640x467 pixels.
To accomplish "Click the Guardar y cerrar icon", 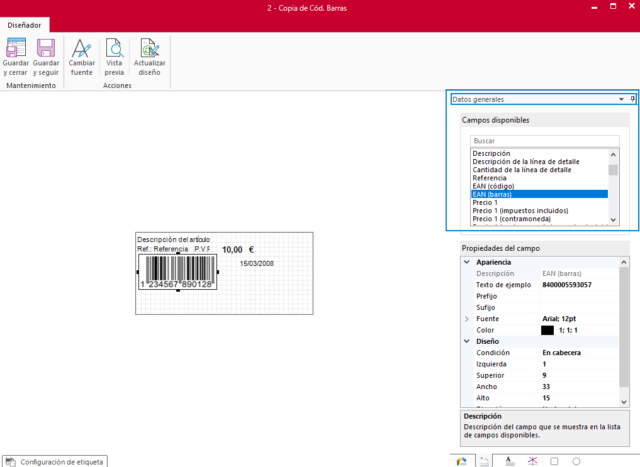I will click(x=16, y=47).
